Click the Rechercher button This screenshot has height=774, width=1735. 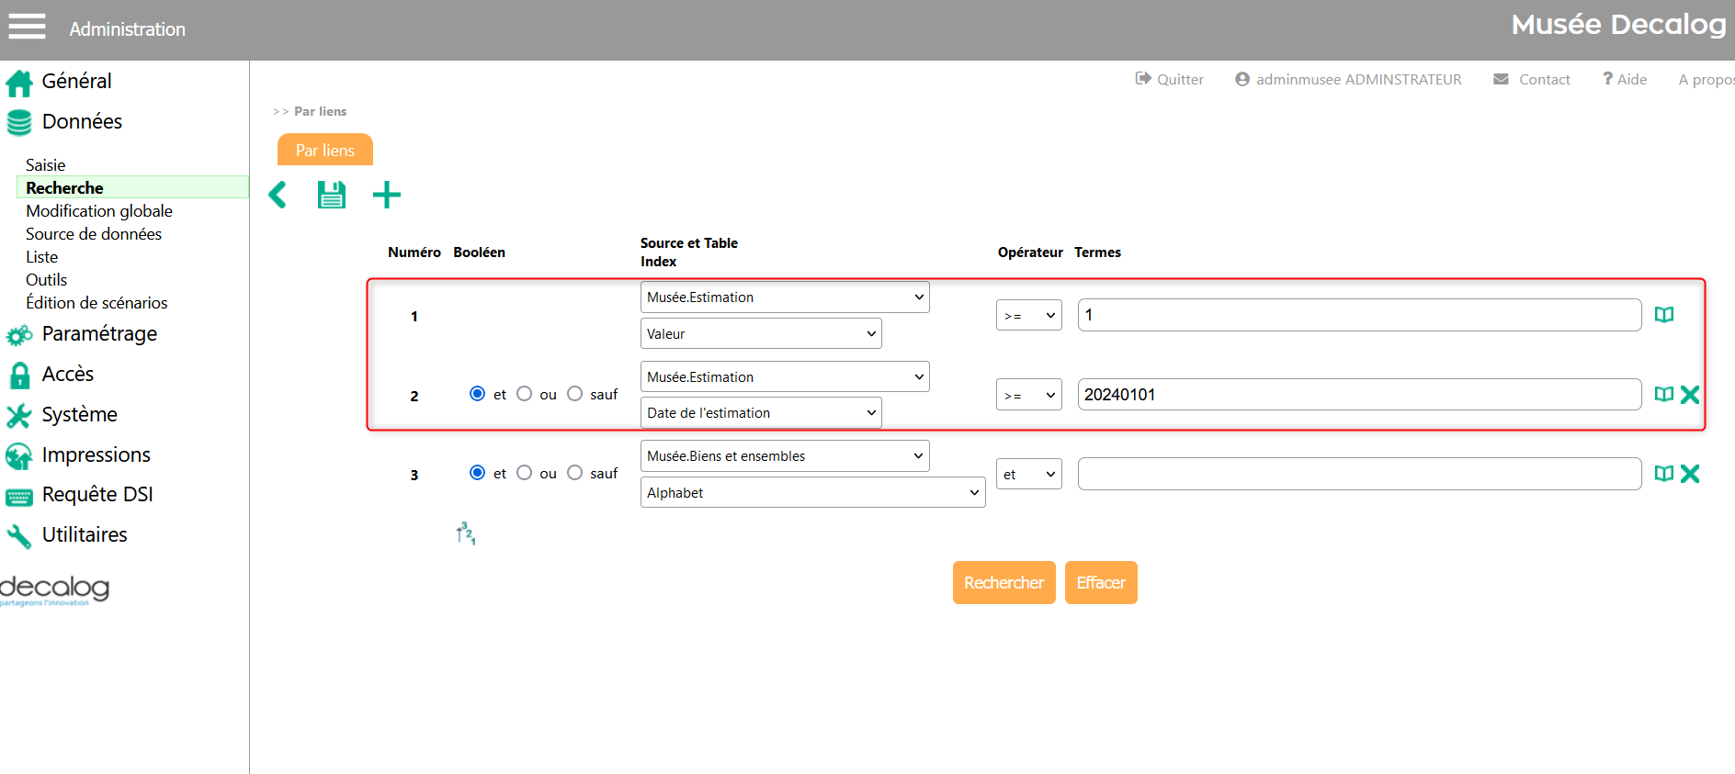(x=1004, y=583)
